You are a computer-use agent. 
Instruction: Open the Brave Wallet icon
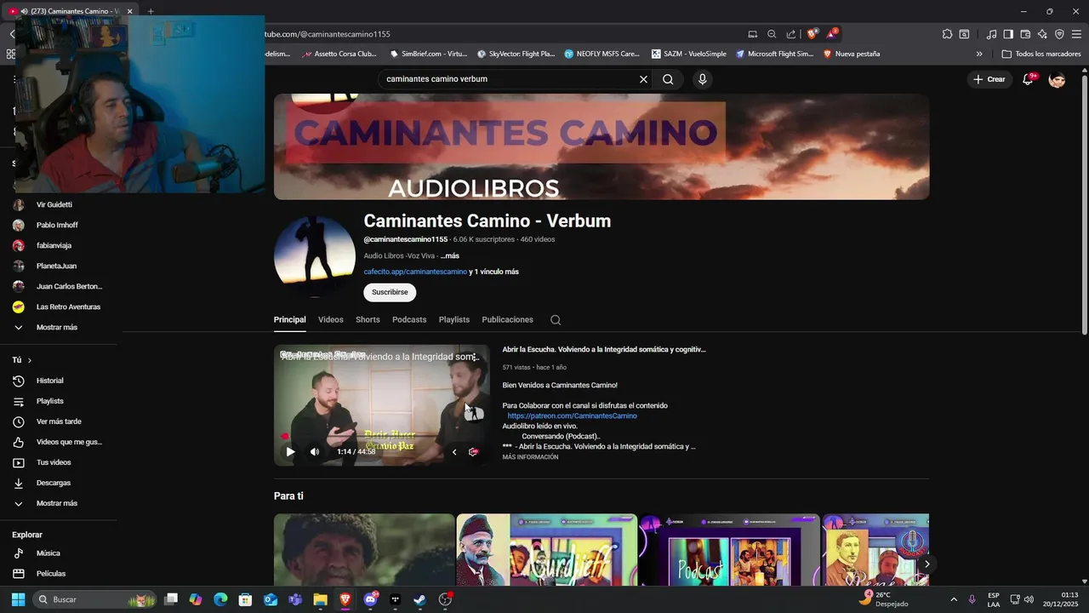(x=1025, y=34)
